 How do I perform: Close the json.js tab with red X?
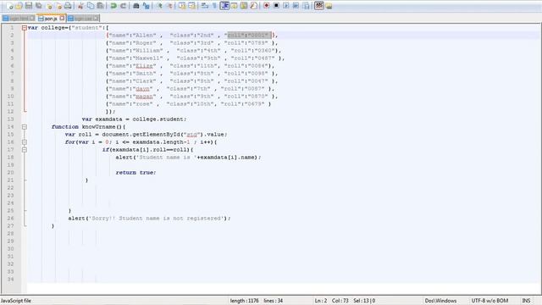62,19
